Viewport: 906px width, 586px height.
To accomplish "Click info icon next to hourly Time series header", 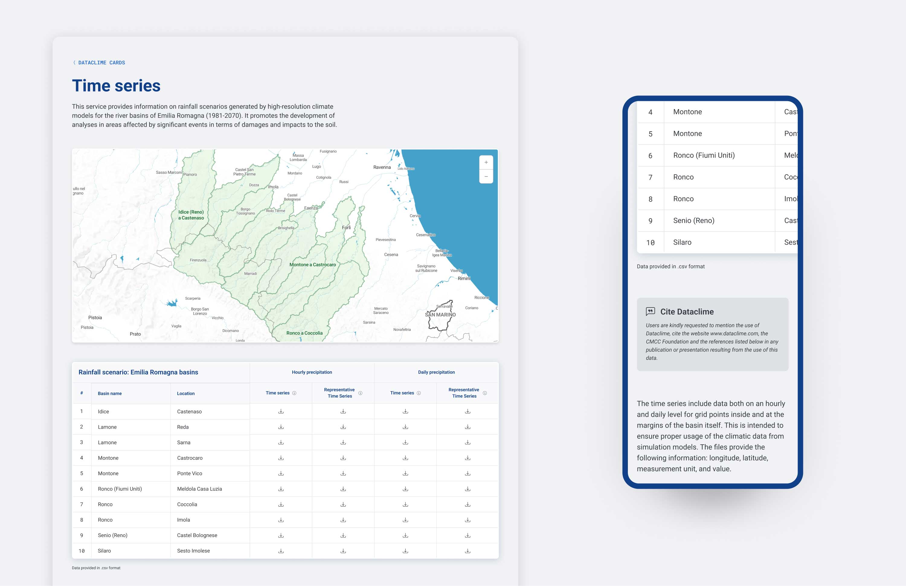I will coord(294,393).
